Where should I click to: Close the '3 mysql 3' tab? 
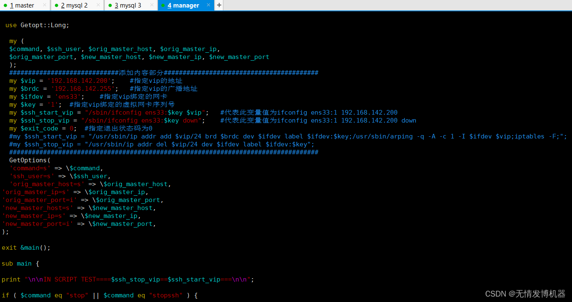tap(152, 5)
